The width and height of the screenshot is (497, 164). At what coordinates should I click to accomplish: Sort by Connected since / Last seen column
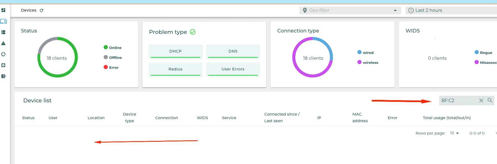click(282, 117)
